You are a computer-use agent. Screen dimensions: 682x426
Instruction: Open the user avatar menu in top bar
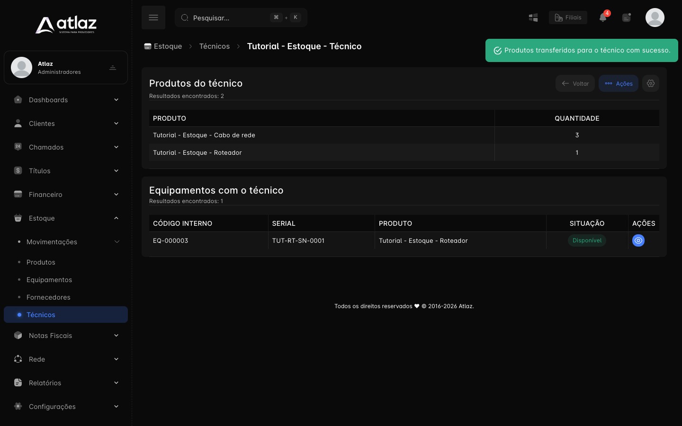655,18
